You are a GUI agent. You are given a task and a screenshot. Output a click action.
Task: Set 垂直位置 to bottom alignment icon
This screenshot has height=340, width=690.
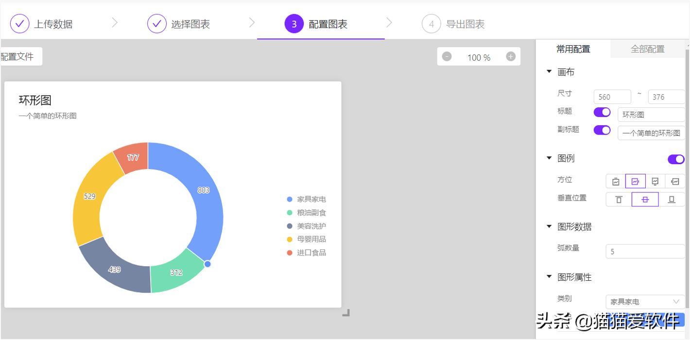[x=672, y=200]
